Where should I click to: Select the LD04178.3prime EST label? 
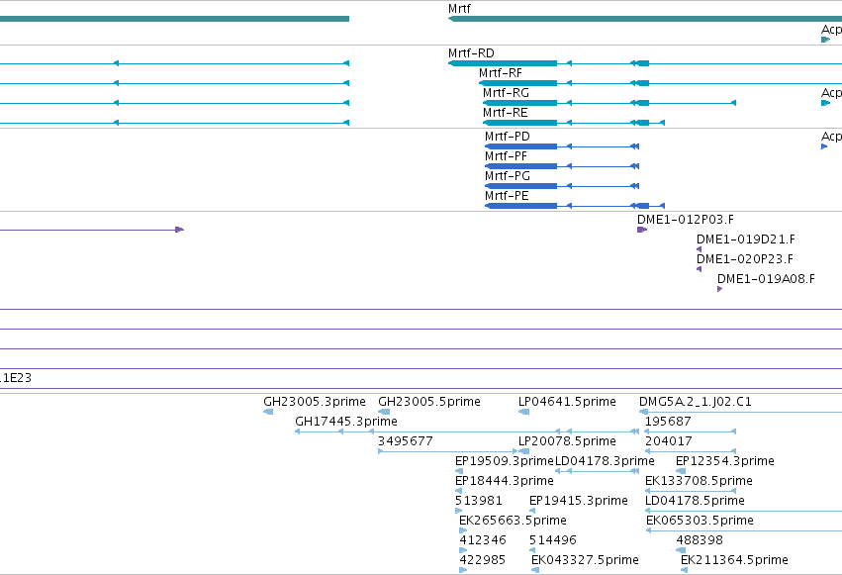(x=605, y=461)
